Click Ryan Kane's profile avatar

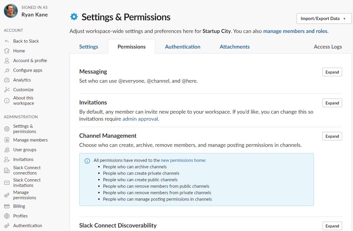click(11, 11)
